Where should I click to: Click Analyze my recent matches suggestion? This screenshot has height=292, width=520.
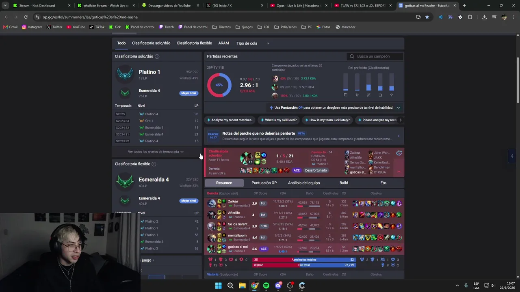(x=230, y=120)
